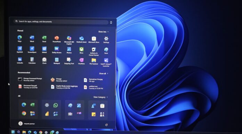Click the Windows Start button on taskbar

click(13, 132)
